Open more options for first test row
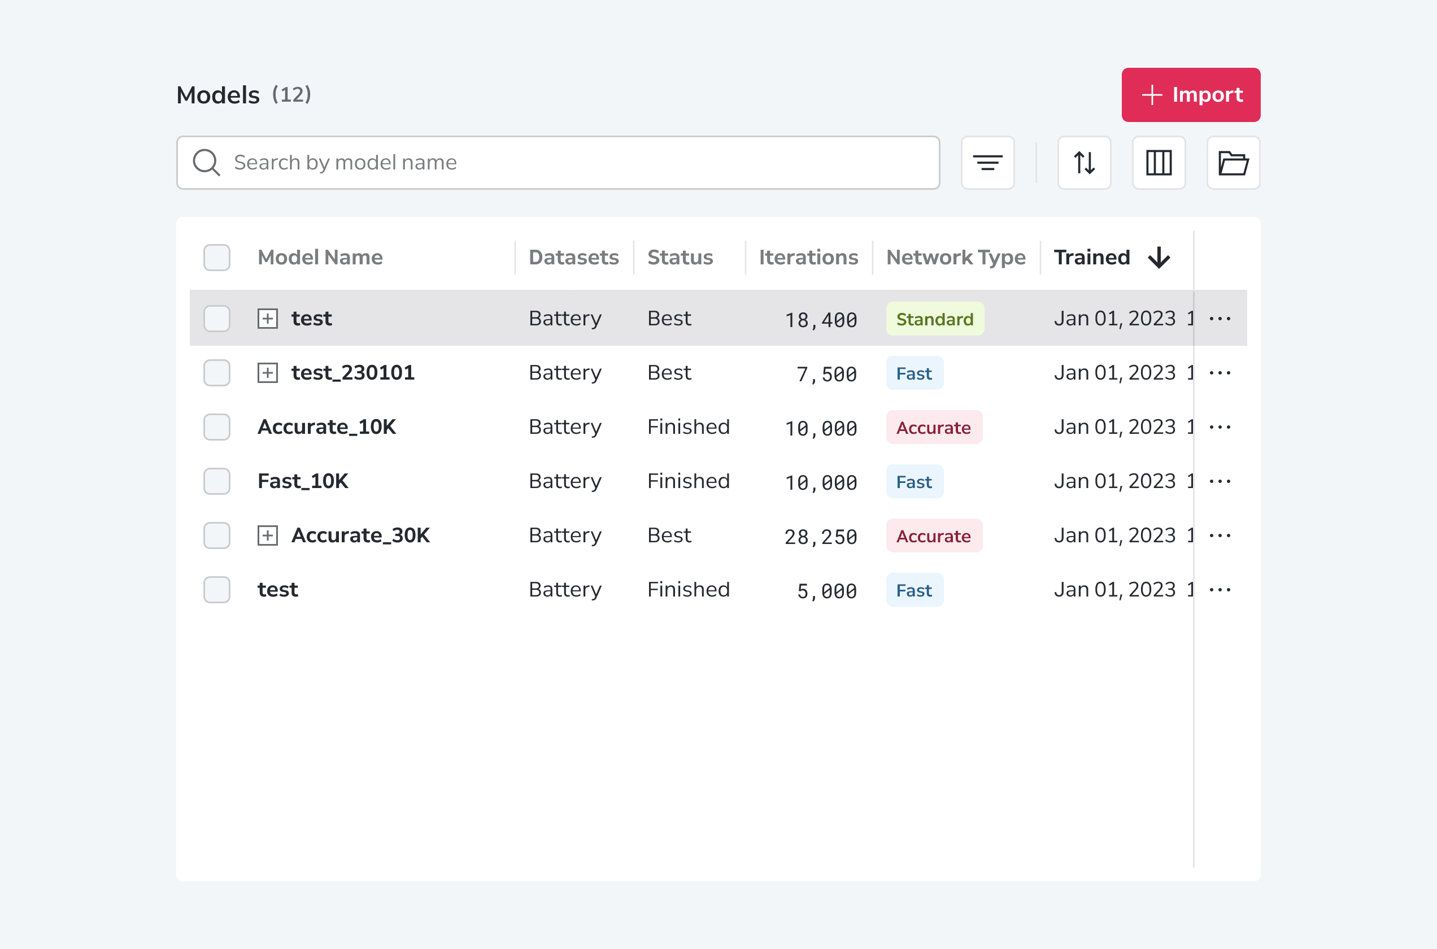The height and width of the screenshot is (949, 1437). (x=1220, y=319)
